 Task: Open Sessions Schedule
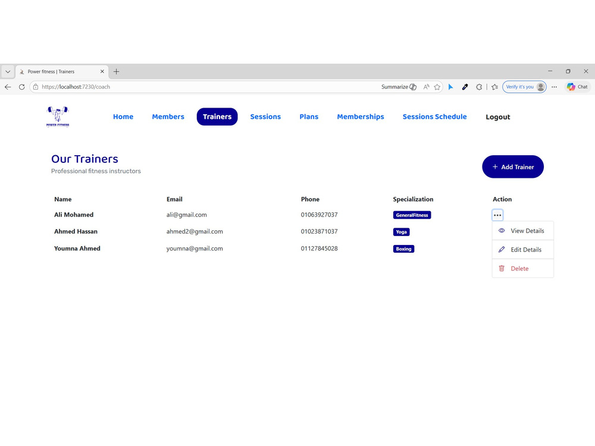click(x=435, y=117)
